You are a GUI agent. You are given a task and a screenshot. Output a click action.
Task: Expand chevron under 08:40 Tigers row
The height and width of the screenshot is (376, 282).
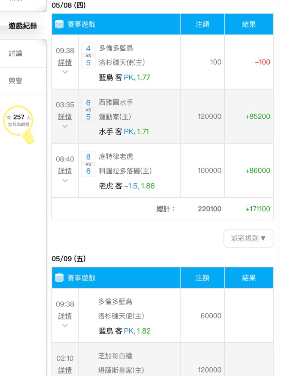pos(65,180)
